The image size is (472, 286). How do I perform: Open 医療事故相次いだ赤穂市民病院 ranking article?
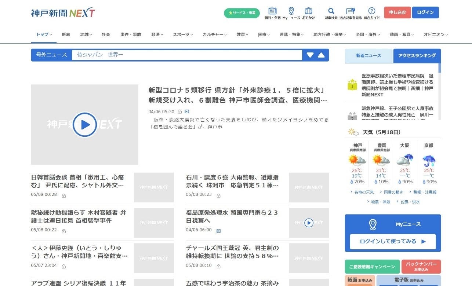coord(397,85)
